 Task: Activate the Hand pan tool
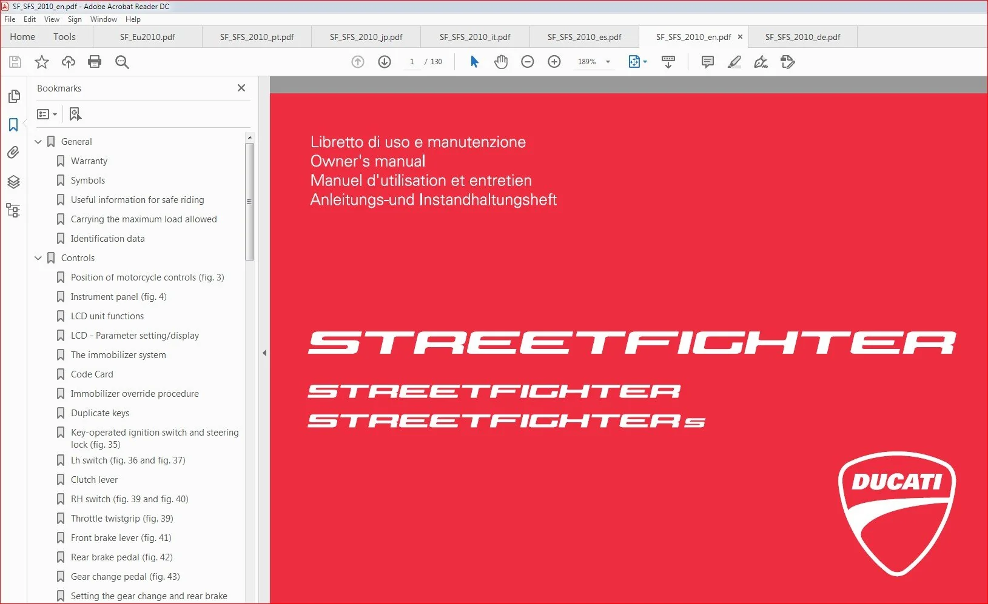coord(501,62)
